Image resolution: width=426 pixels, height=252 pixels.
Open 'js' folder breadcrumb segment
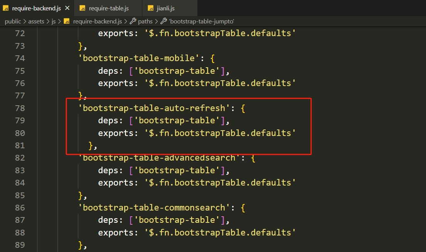(x=54, y=22)
